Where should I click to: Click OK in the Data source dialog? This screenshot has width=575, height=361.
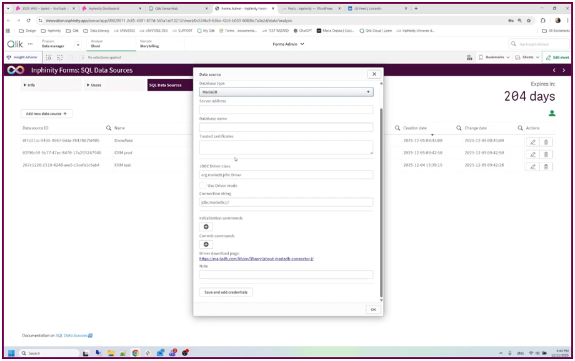[373, 310]
